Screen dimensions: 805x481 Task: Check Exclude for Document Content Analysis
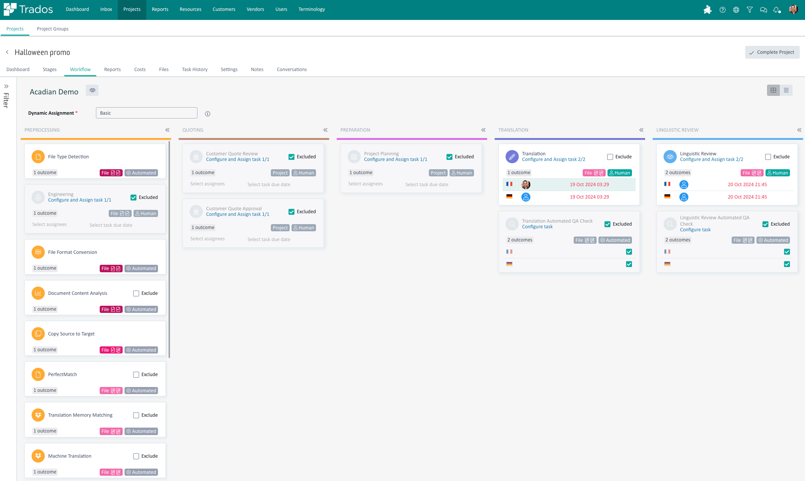pyautogui.click(x=136, y=293)
